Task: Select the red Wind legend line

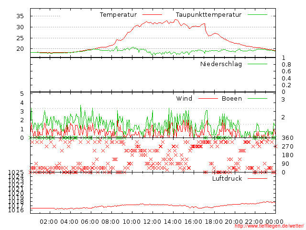Action: coord(208,98)
